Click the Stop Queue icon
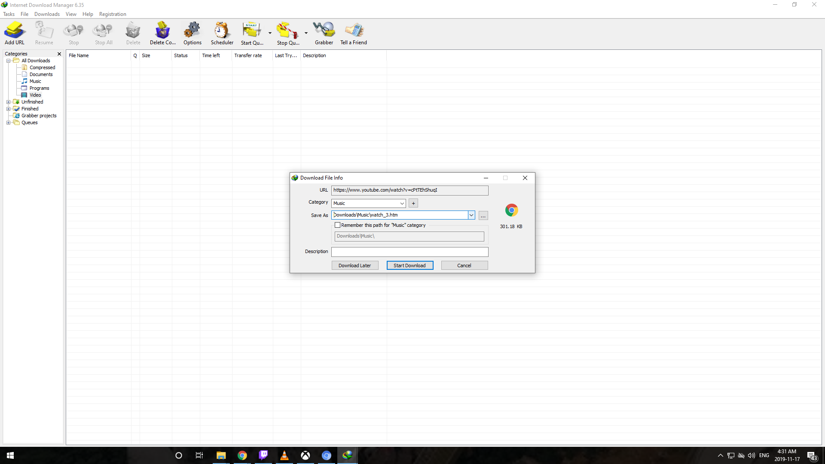825x464 pixels. 287,33
